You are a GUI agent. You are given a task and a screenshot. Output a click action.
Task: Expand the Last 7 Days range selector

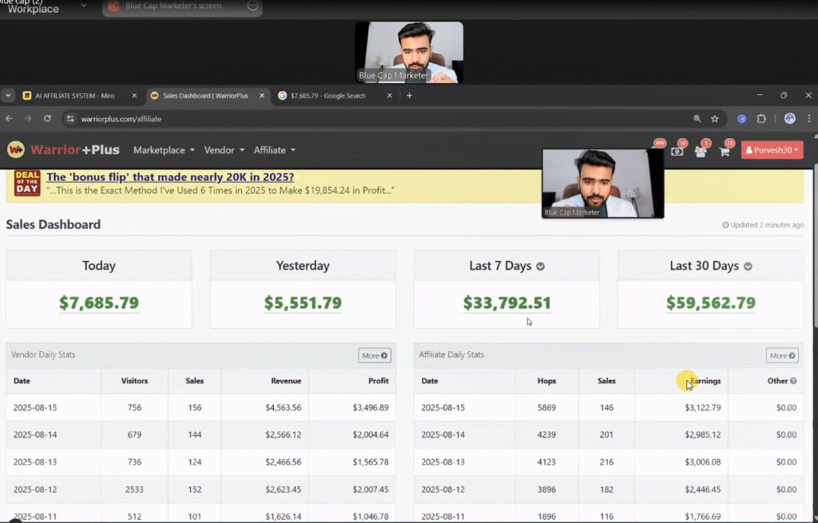pos(541,266)
